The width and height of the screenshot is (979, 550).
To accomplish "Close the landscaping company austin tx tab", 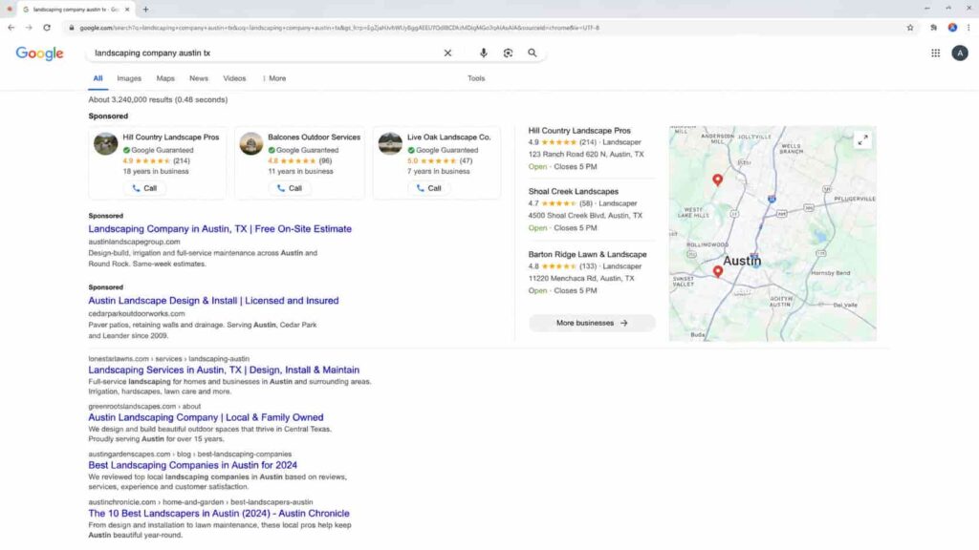I will 127,10.
